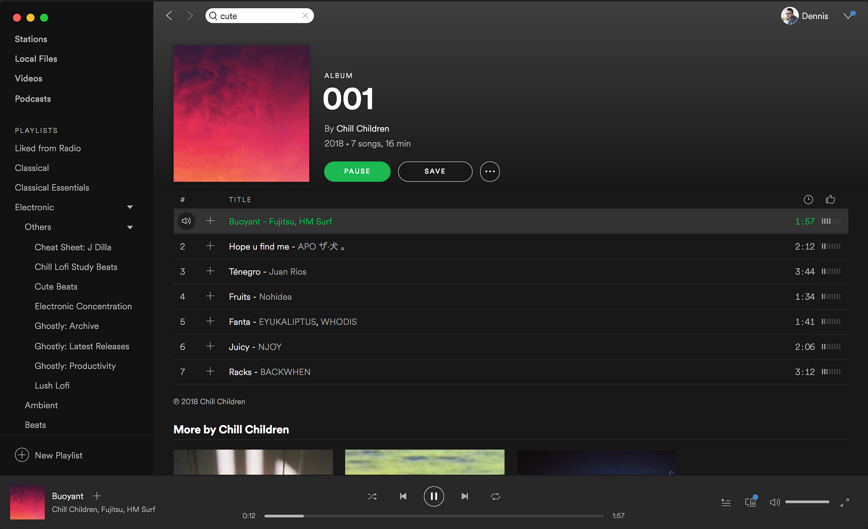
Task: Adjust the volume slider
Action: pyautogui.click(x=807, y=502)
